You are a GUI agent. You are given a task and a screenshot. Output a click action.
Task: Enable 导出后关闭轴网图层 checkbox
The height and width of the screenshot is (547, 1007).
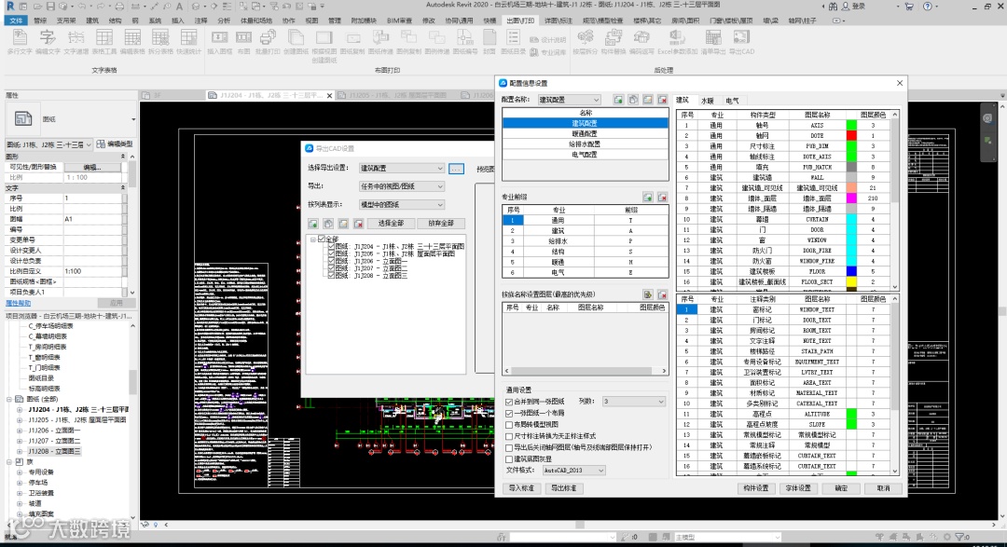(509, 447)
